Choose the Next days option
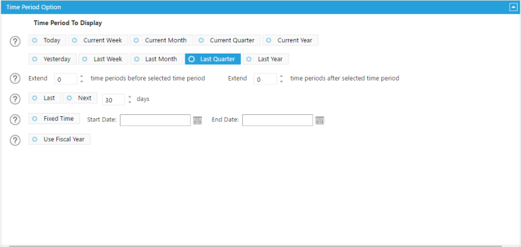Screen dimensions: 521x247 pos(80,98)
